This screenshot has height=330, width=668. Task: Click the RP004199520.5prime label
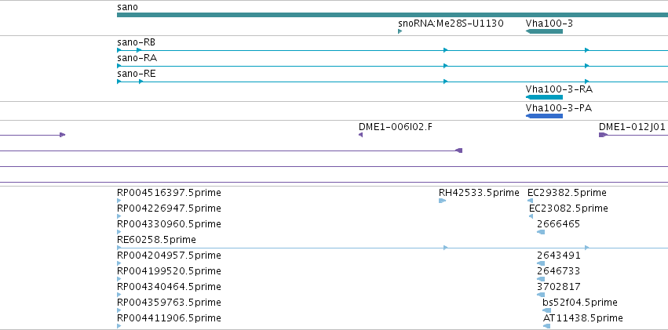coord(169,271)
